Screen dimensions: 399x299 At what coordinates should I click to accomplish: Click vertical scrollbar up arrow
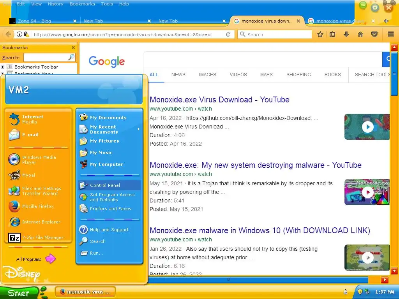(394, 47)
